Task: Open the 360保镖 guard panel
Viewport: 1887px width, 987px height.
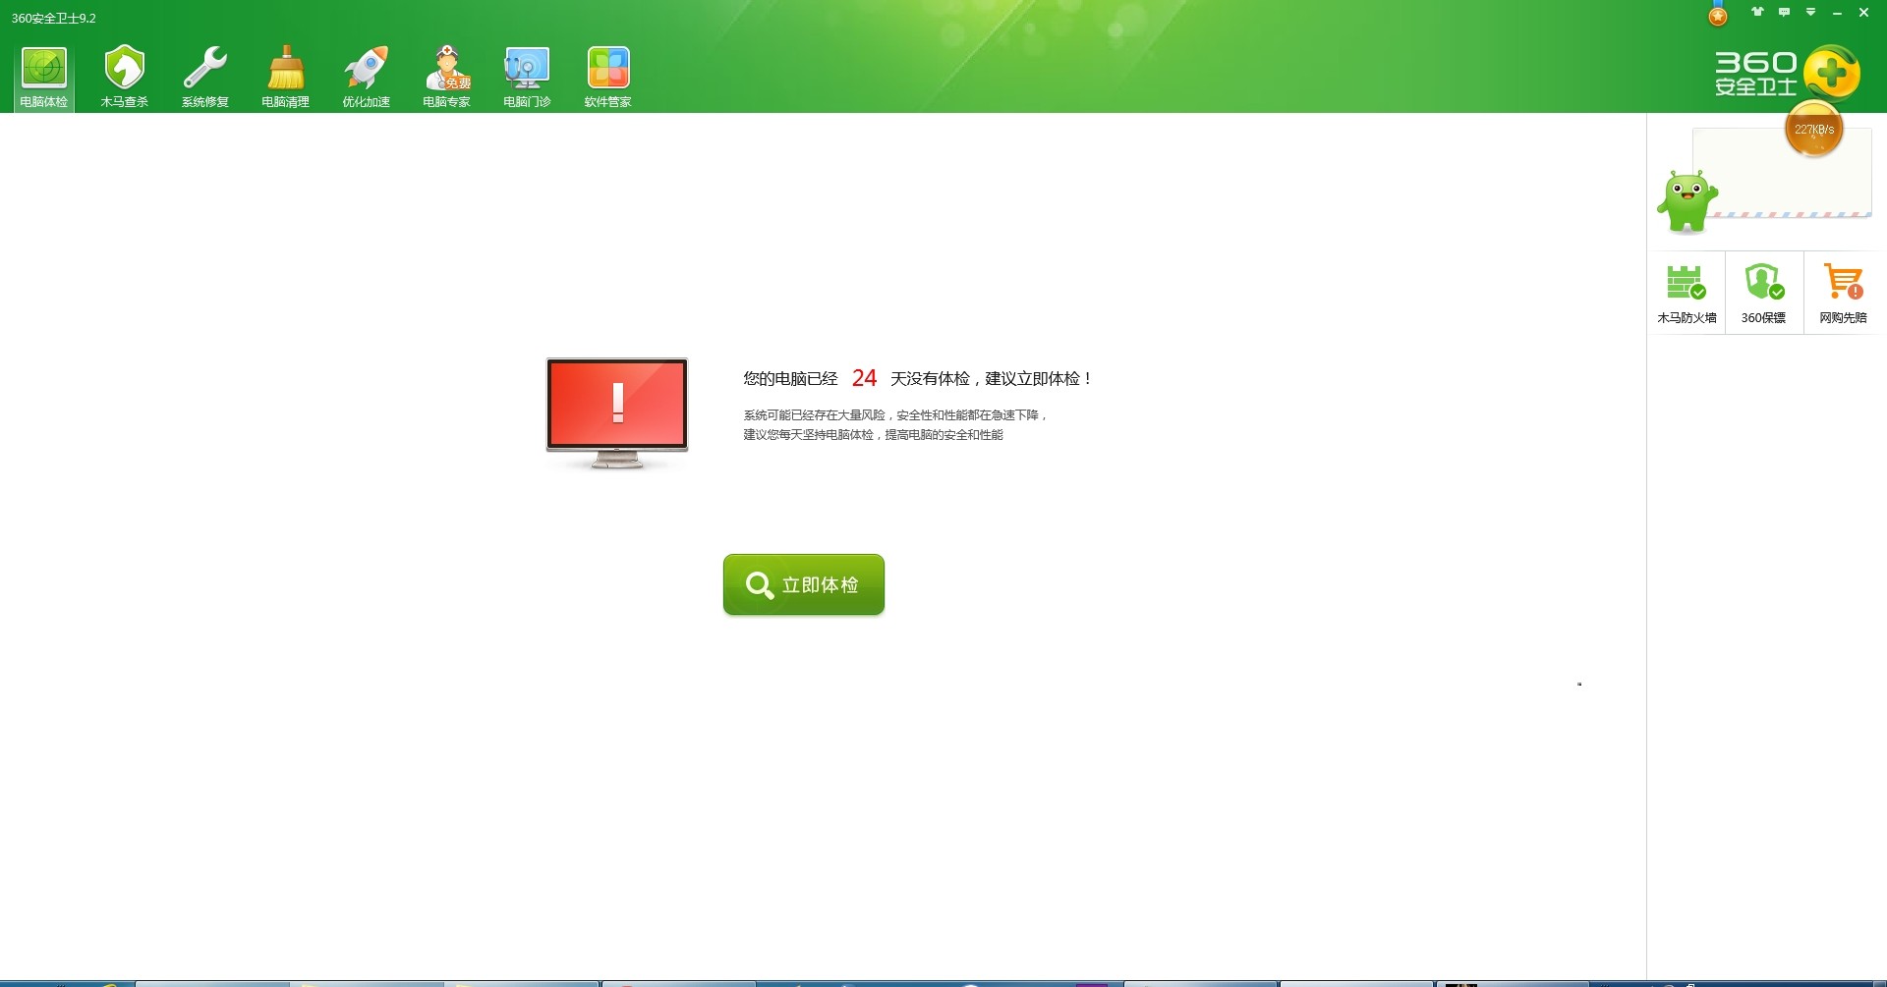Action: click(1764, 293)
